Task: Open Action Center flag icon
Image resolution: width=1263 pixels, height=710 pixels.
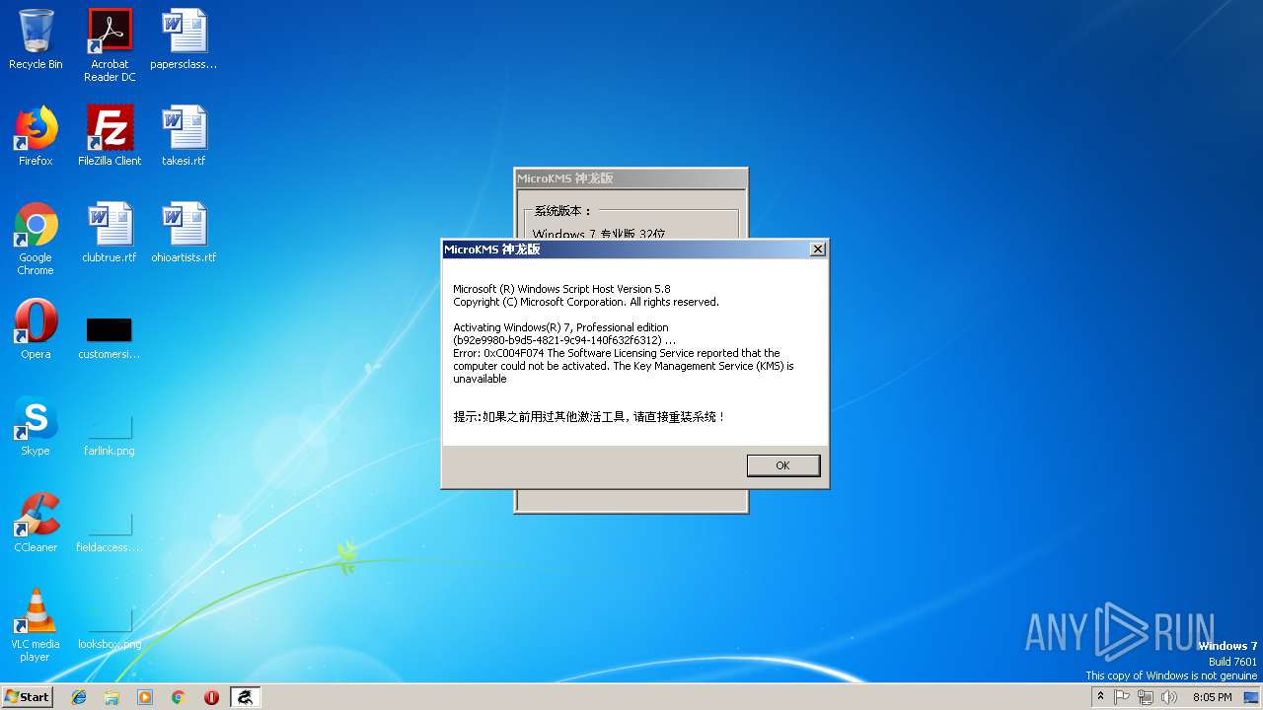Action: pyautogui.click(x=1123, y=696)
